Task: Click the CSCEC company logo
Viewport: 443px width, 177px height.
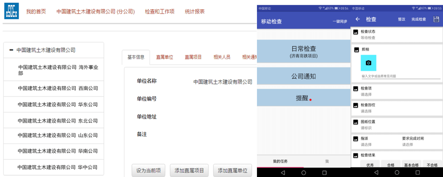Action: (x=12, y=11)
